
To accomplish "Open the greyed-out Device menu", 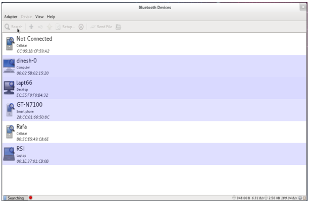I will coord(27,17).
